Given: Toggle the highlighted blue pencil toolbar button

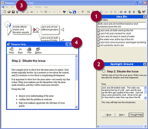Looking at the screenshot, I should coord(74,12).
